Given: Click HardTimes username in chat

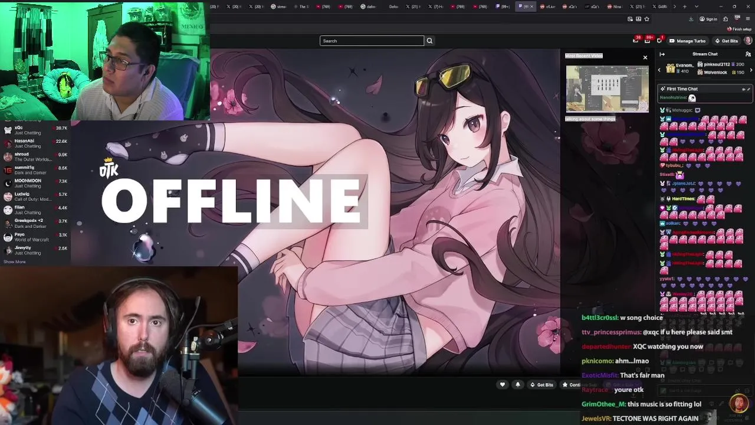Looking at the screenshot, I should tap(683, 199).
